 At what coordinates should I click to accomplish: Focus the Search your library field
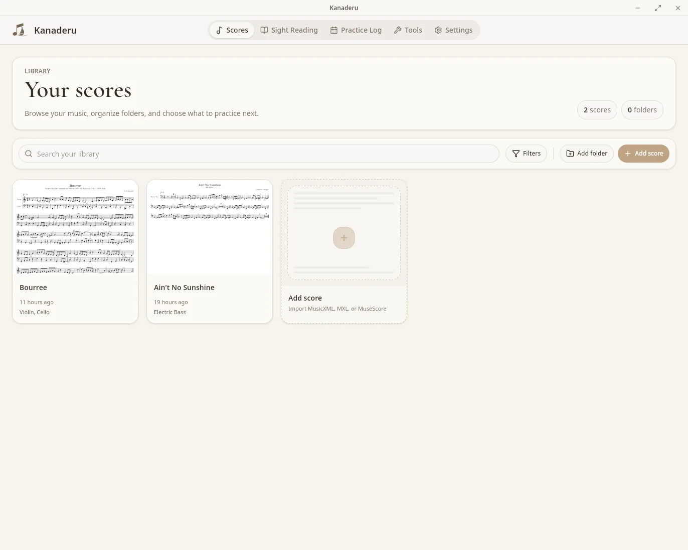[259, 154]
